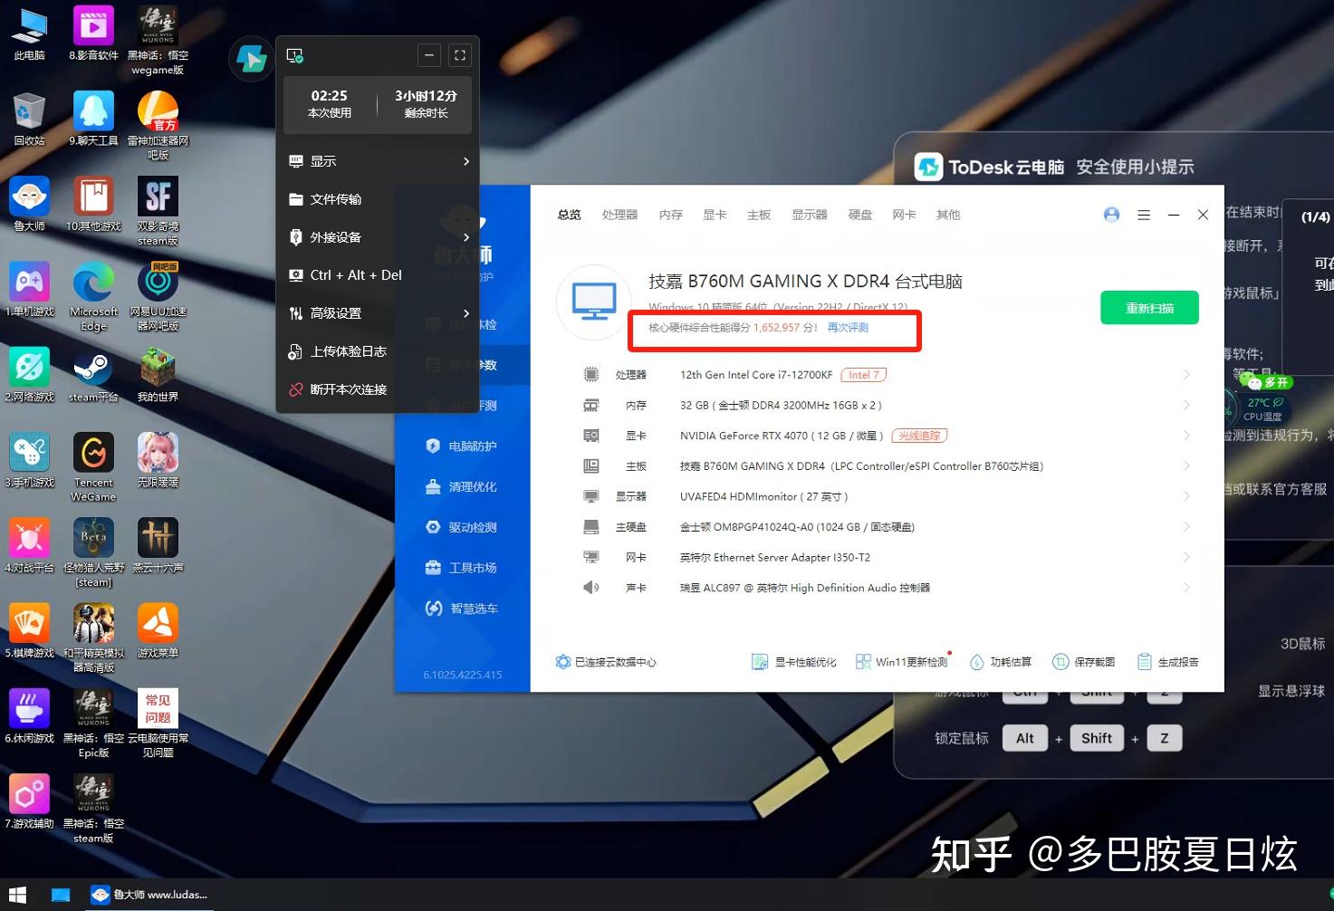The width and height of the screenshot is (1334, 911).
Task: Open 驱动检测 driver detection icon
Action: point(461,526)
